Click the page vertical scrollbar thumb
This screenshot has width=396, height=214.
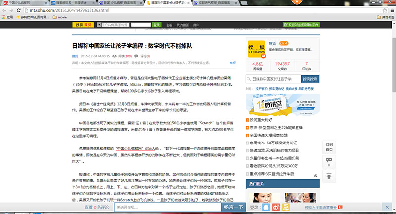(394, 65)
